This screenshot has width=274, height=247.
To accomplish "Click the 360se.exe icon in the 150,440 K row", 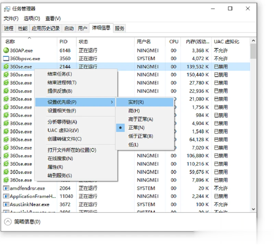I will pos(6,75).
